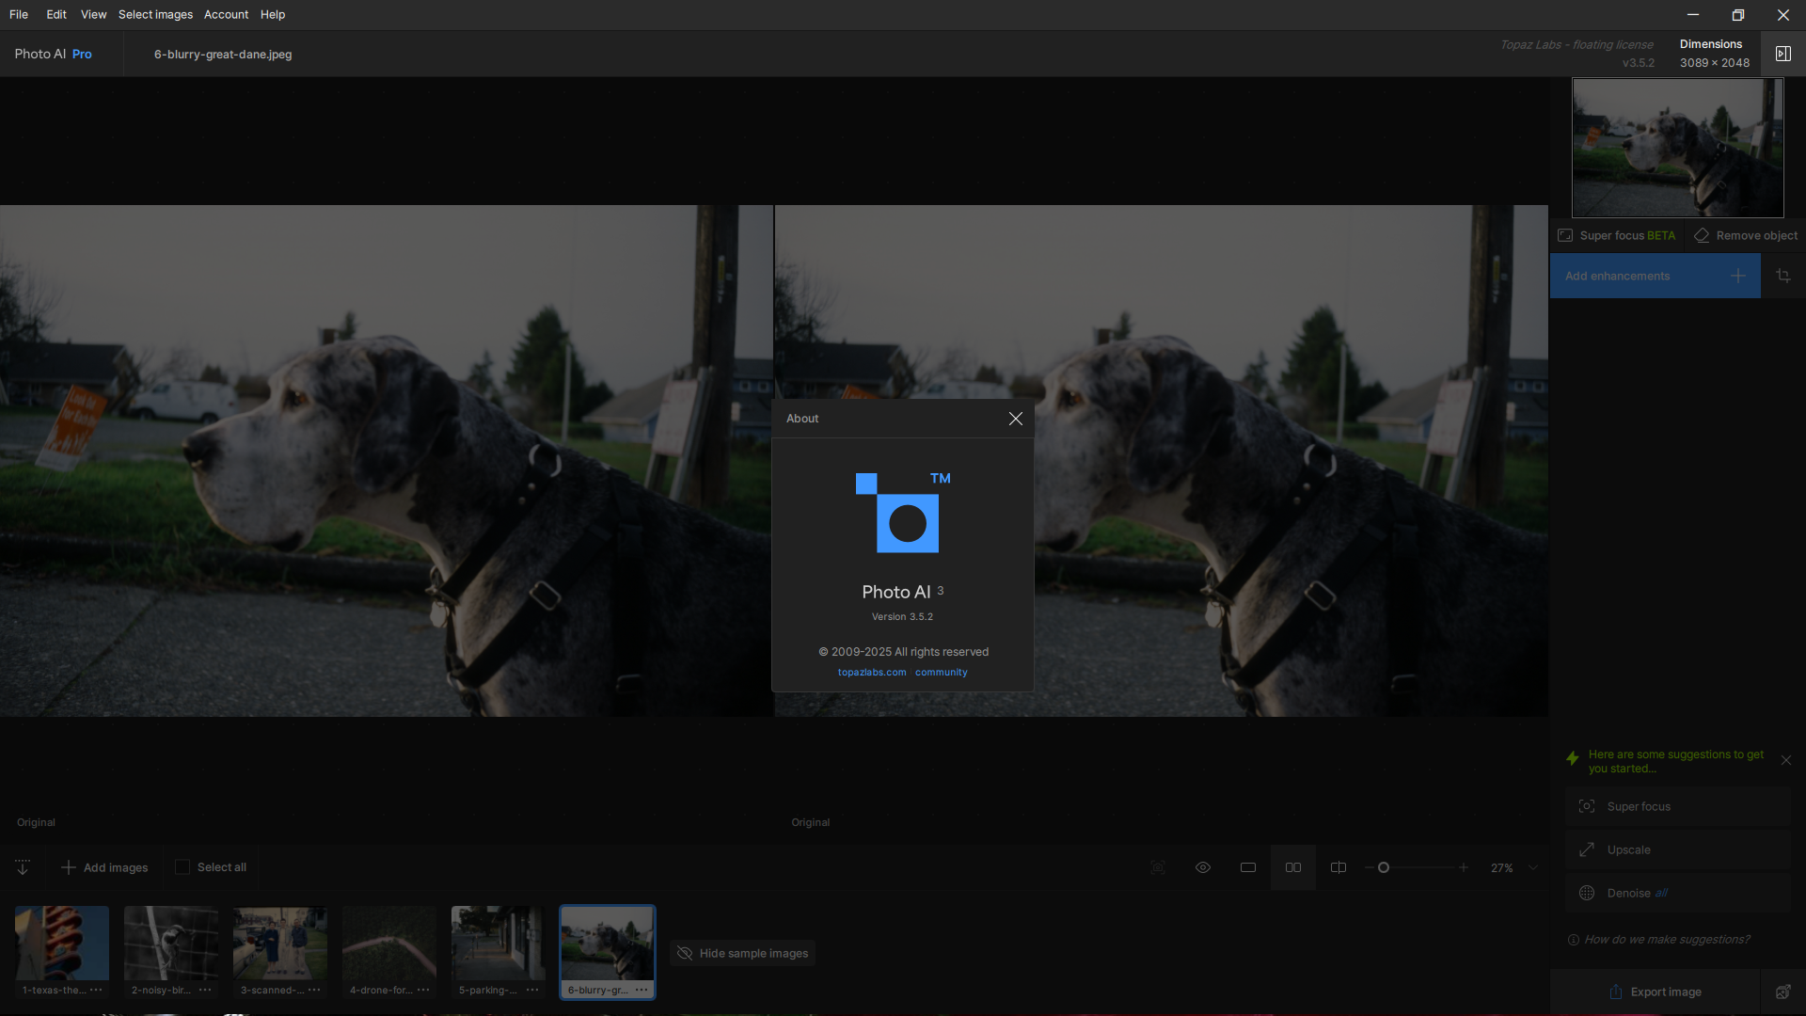Expand Add enhancements plus menu
The image size is (1806, 1016).
tap(1737, 276)
